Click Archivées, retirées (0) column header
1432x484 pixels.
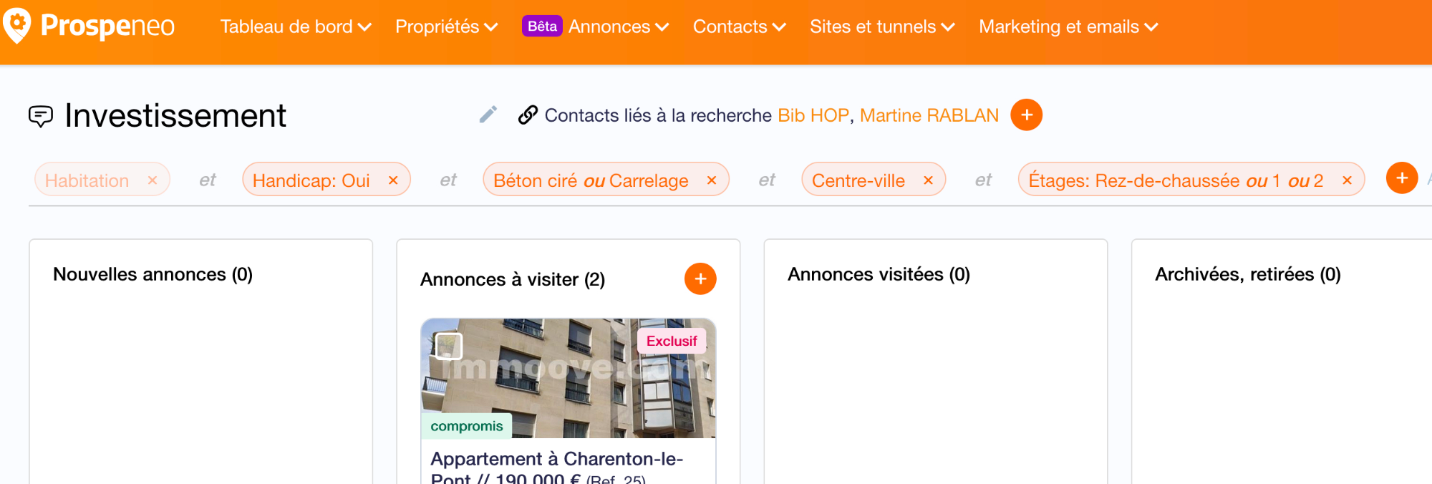1248,274
